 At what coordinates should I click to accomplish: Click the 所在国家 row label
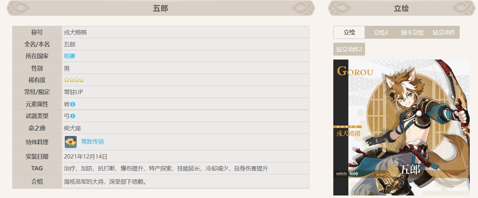tap(37, 56)
